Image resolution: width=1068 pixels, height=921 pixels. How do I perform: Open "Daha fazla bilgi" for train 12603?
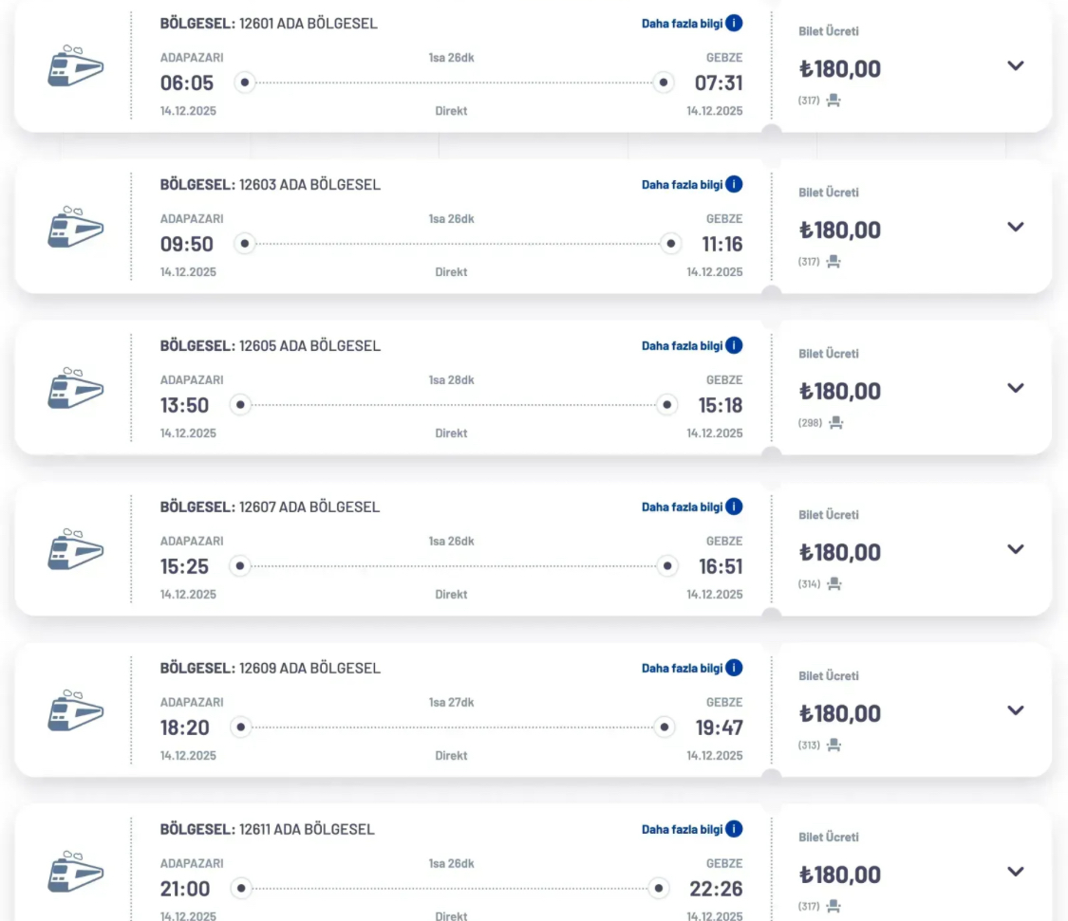pyautogui.click(x=682, y=185)
